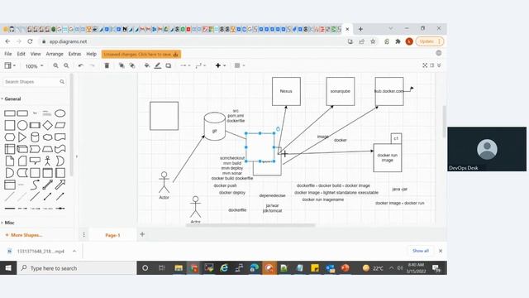The image size is (529, 298).
Task: Choose the Triangle shape
Action: tap(22, 137)
